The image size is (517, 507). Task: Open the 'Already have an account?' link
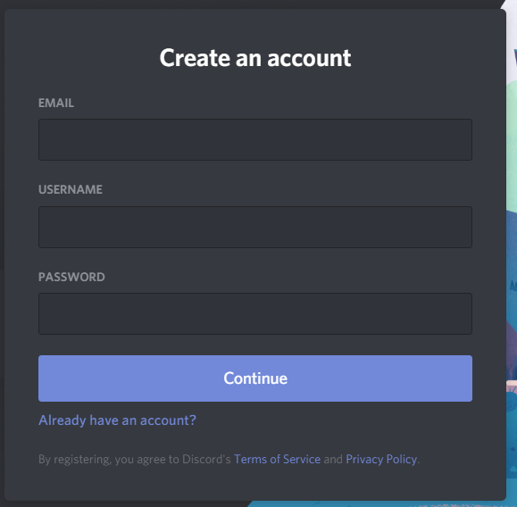coord(117,420)
